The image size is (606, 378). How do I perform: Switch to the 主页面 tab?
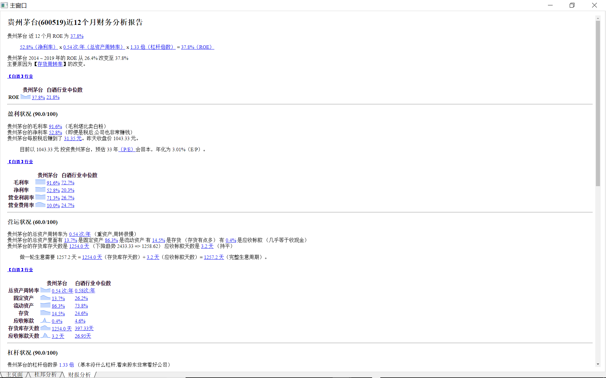[x=14, y=375]
